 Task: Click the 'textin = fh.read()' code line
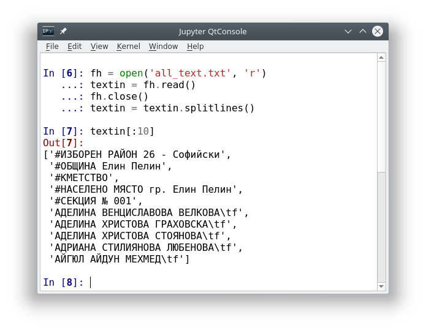pos(143,85)
